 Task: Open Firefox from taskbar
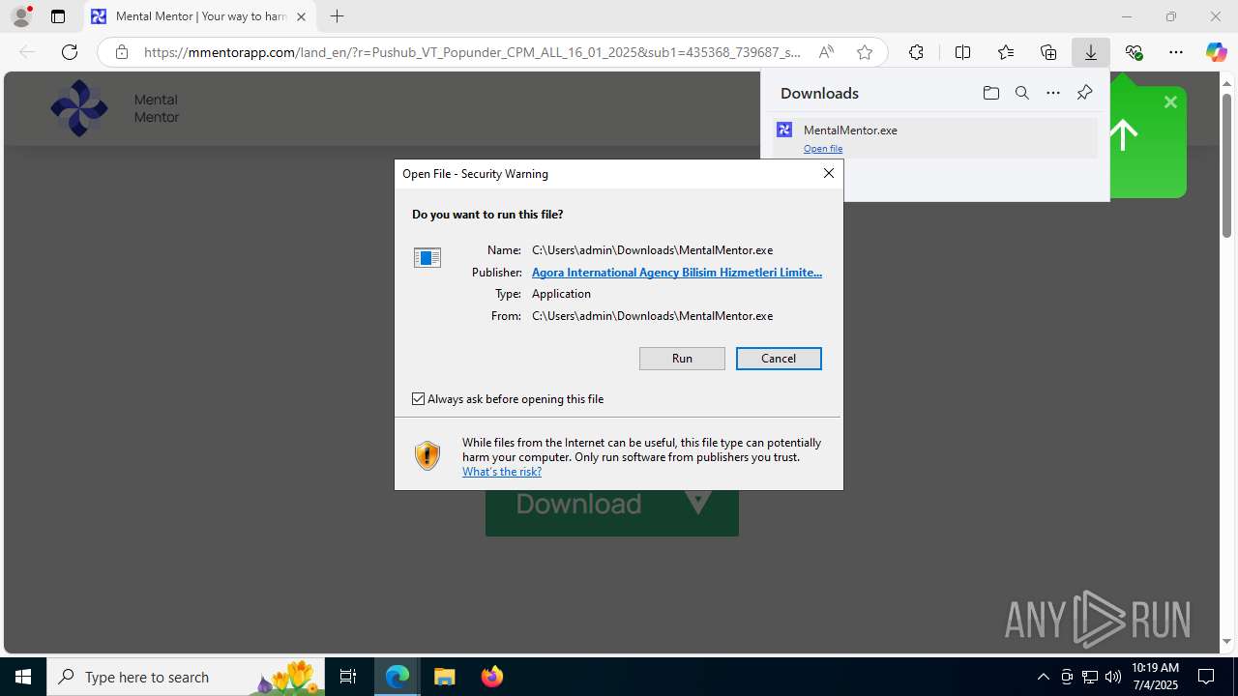(492, 677)
